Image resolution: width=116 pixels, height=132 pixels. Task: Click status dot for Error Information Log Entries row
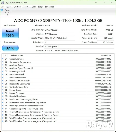tap(2, 102)
